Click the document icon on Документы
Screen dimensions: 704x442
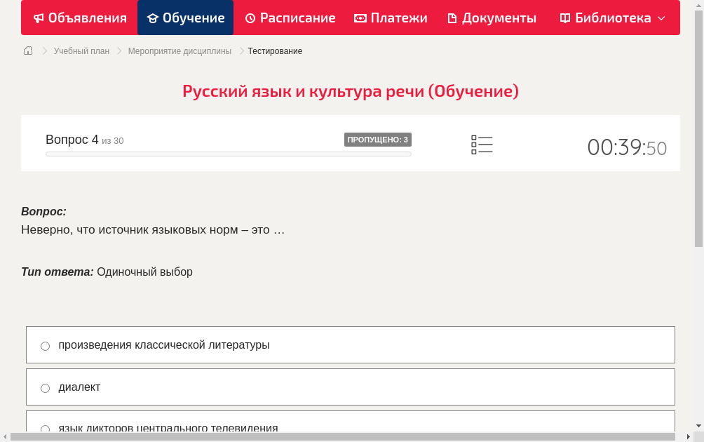click(452, 18)
